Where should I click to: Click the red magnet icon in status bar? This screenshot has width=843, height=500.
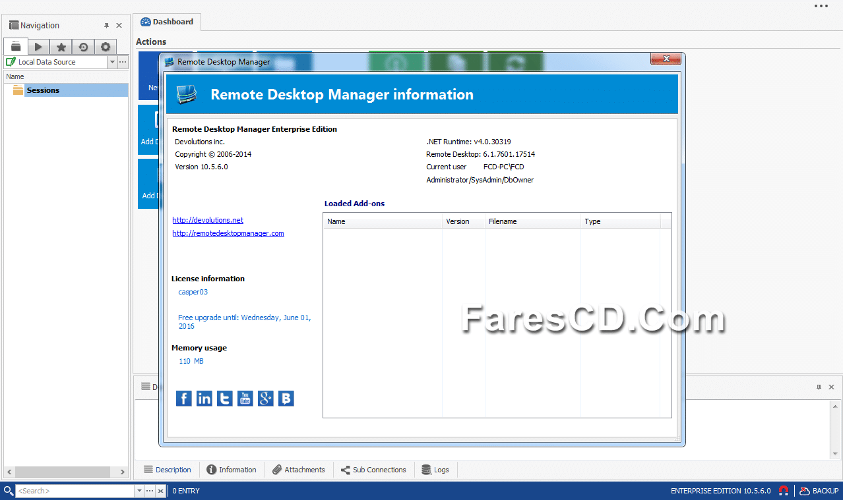(x=784, y=491)
